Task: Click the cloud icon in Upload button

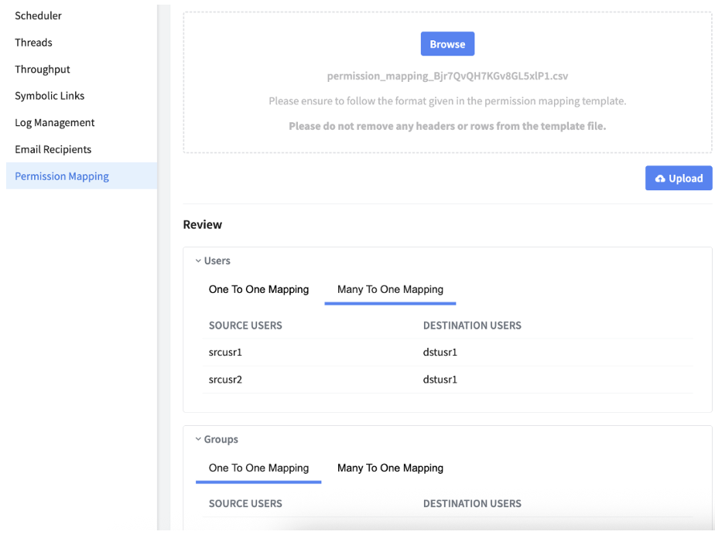Action: click(x=660, y=179)
